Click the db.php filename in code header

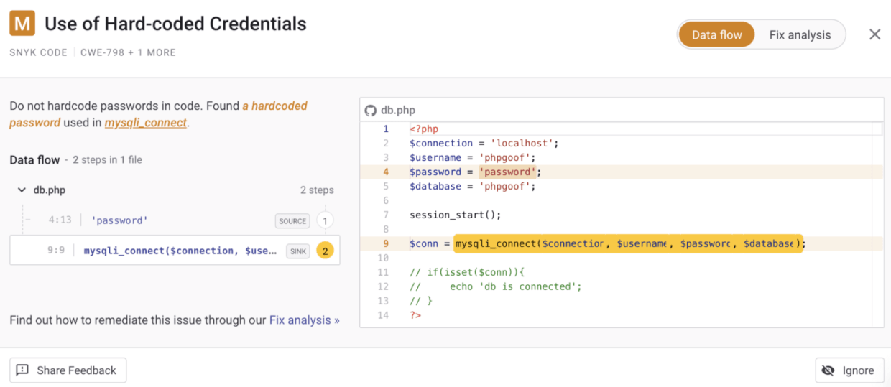pyautogui.click(x=398, y=111)
